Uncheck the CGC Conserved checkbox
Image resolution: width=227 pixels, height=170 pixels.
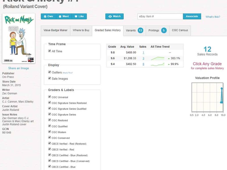tap(49, 138)
